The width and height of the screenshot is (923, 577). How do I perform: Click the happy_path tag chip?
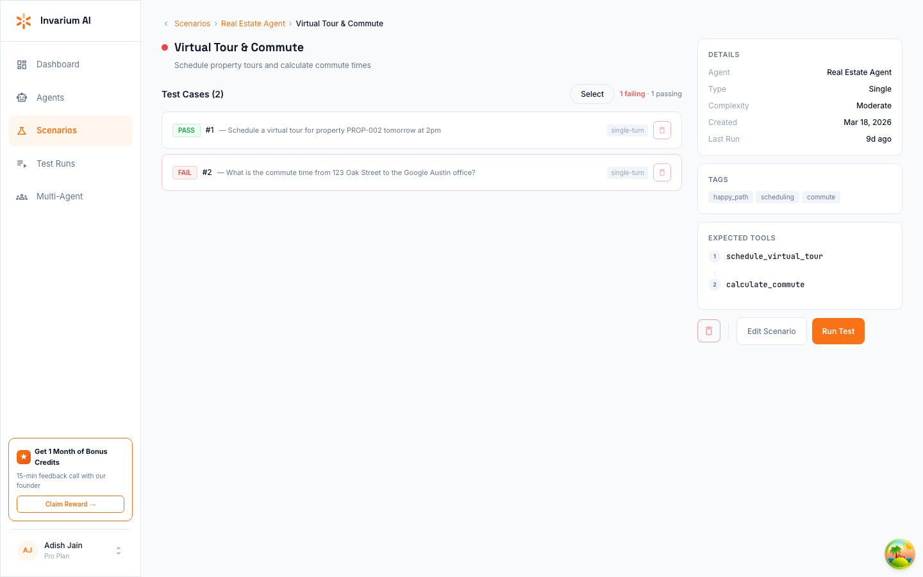click(730, 197)
